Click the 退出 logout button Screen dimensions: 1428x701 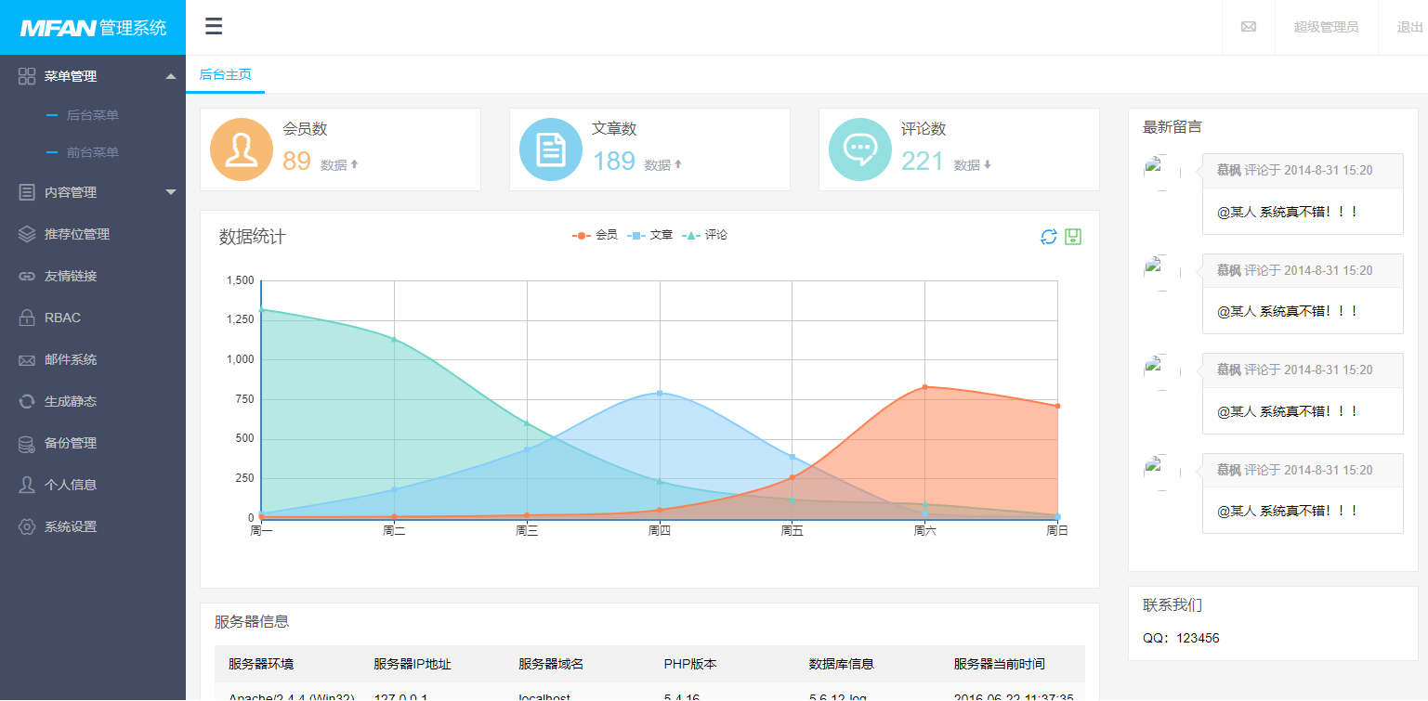(x=1409, y=26)
